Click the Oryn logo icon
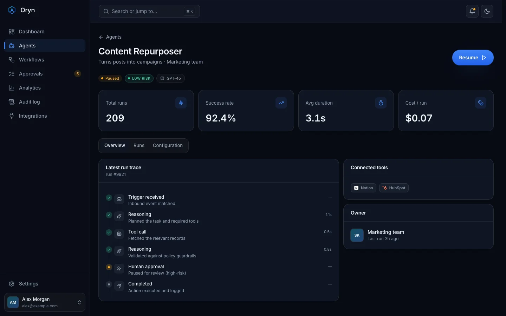Viewport: 506px width, 316px height. (12, 10)
